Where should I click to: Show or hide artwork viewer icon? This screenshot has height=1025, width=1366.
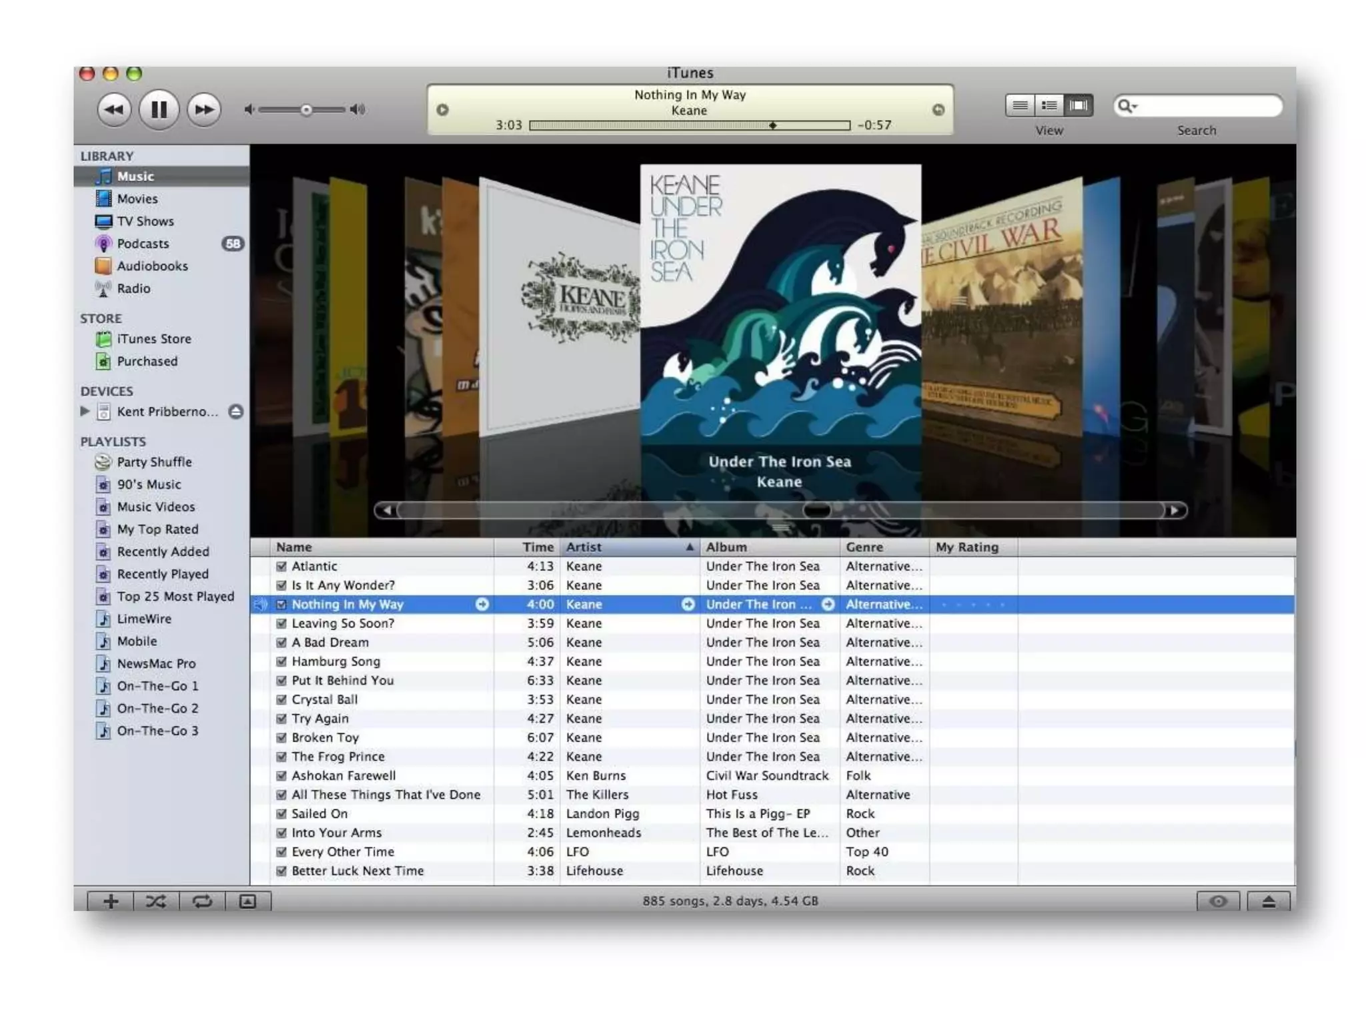(247, 902)
